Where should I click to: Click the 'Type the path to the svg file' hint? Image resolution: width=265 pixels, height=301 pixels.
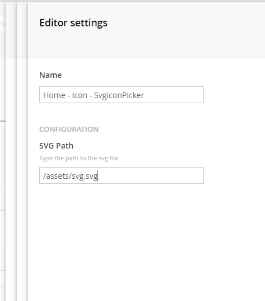(x=78, y=158)
